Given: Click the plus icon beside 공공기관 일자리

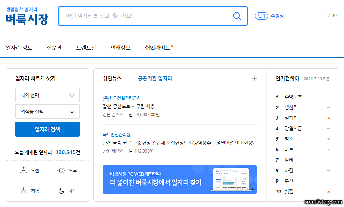Looking at the screenshot, I should pyautogui.click(x=255, y=79).
